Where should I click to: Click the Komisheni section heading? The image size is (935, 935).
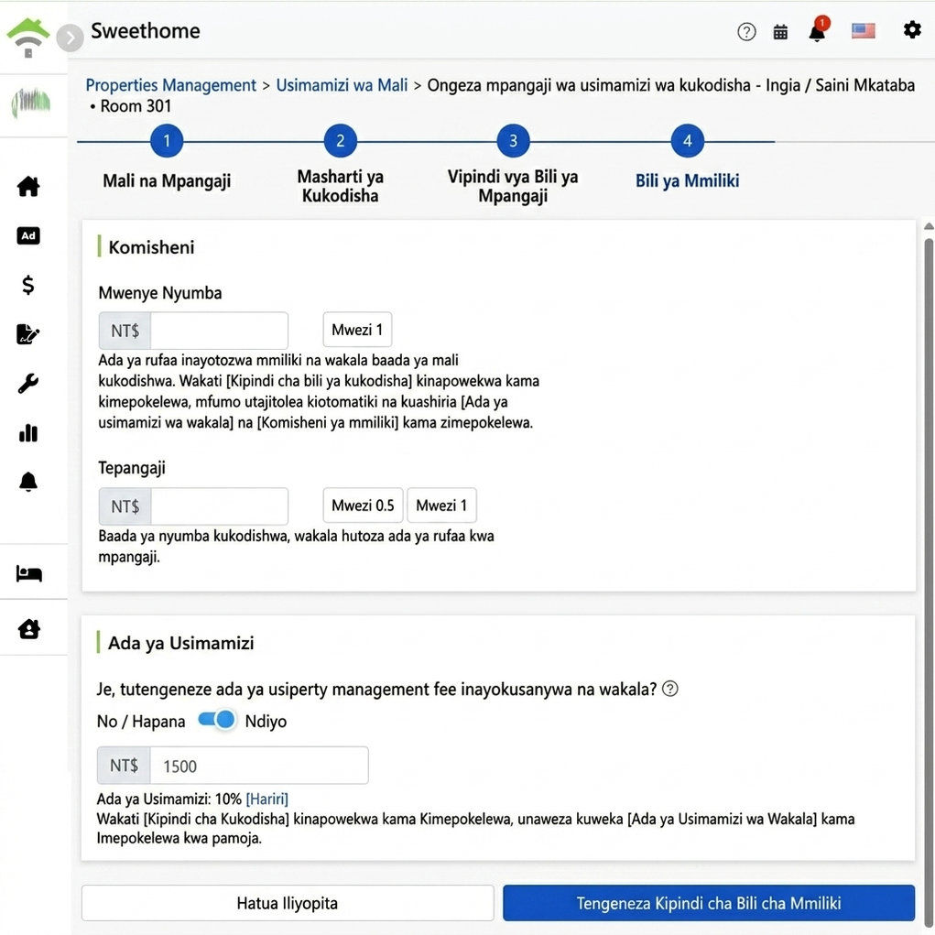[x=151, y=247]
